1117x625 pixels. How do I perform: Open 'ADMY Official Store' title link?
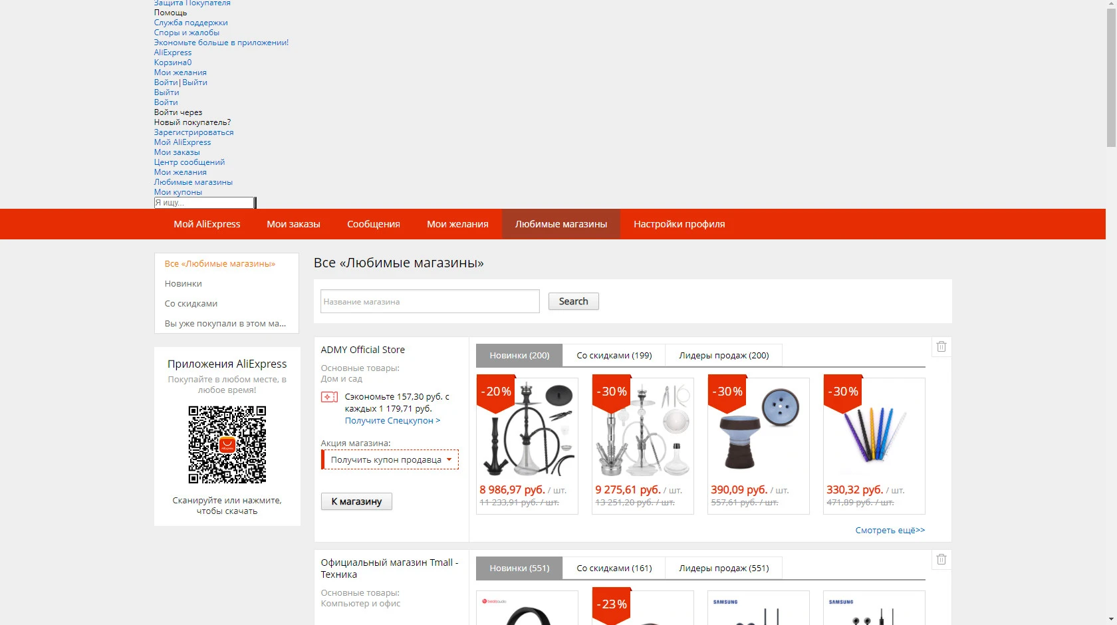coord(362,350)
